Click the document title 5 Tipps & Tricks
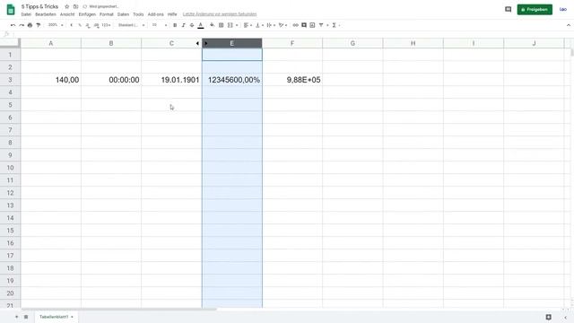This screenshot has height=323, width=574. point(39,6)
